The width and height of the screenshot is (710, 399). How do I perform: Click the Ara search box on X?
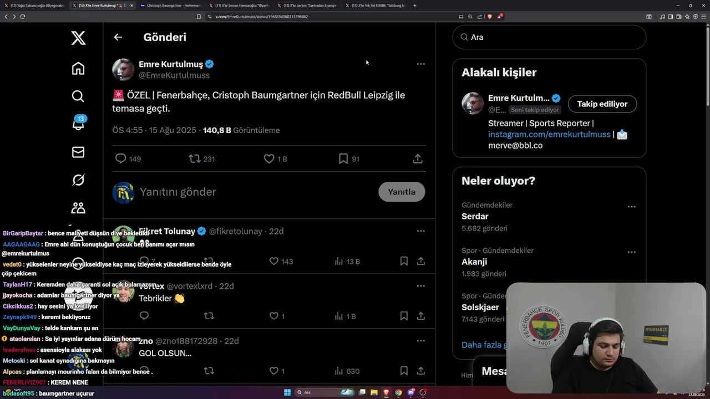coord(549,37)
